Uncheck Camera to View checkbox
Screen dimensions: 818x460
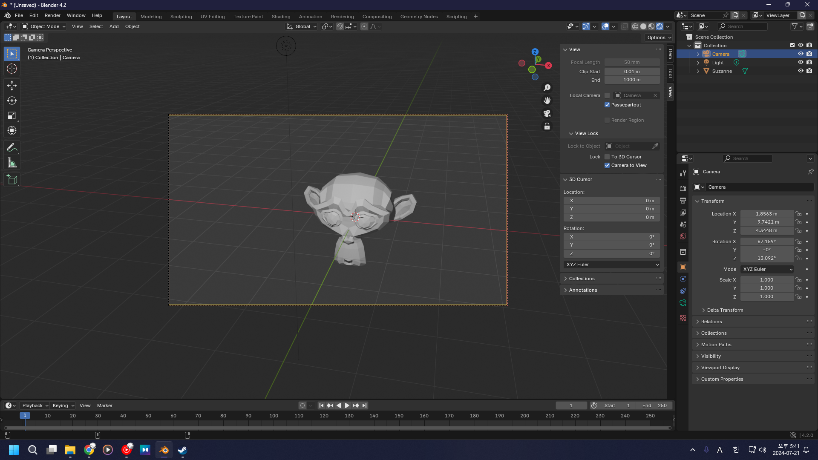pyautogui.click(x=607, y=165)
